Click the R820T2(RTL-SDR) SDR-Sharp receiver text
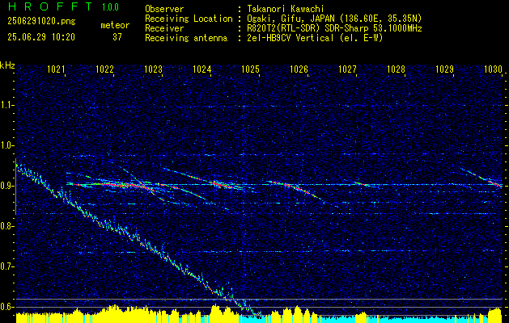Viewport: 509px width, 323px height. [334, 28]
